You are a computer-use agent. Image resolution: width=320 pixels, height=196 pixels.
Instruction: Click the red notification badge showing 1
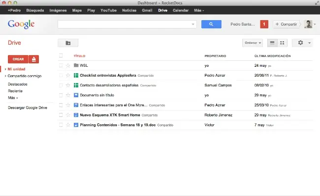coord(264,24)
